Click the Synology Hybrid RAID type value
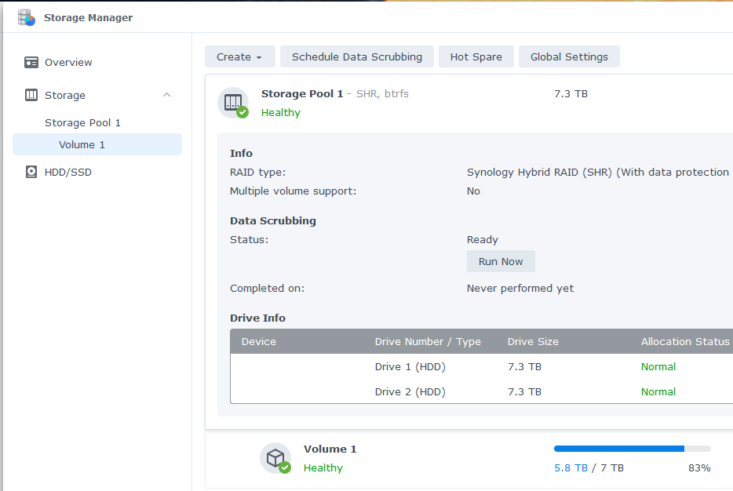733x491 pixels. (597, 172)
